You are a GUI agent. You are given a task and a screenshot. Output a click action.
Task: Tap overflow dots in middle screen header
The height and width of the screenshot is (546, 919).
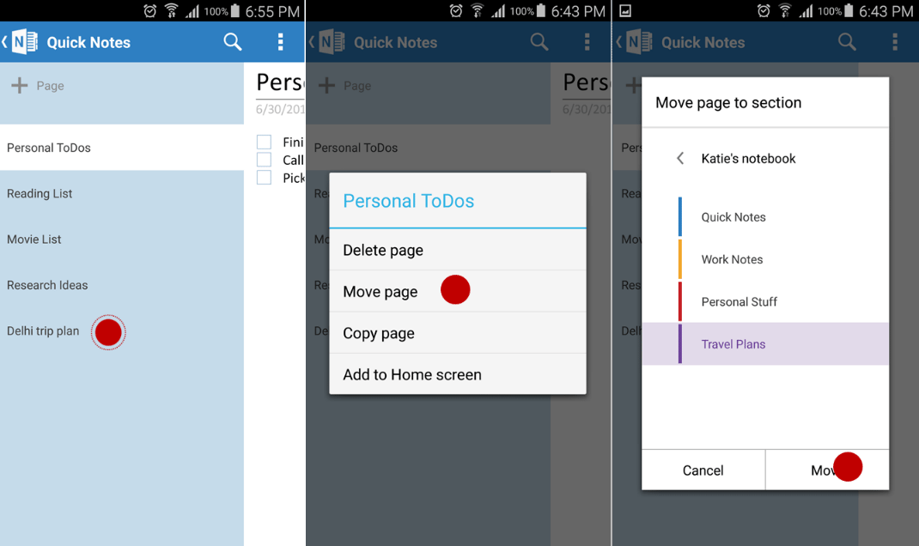coord(587,41)
